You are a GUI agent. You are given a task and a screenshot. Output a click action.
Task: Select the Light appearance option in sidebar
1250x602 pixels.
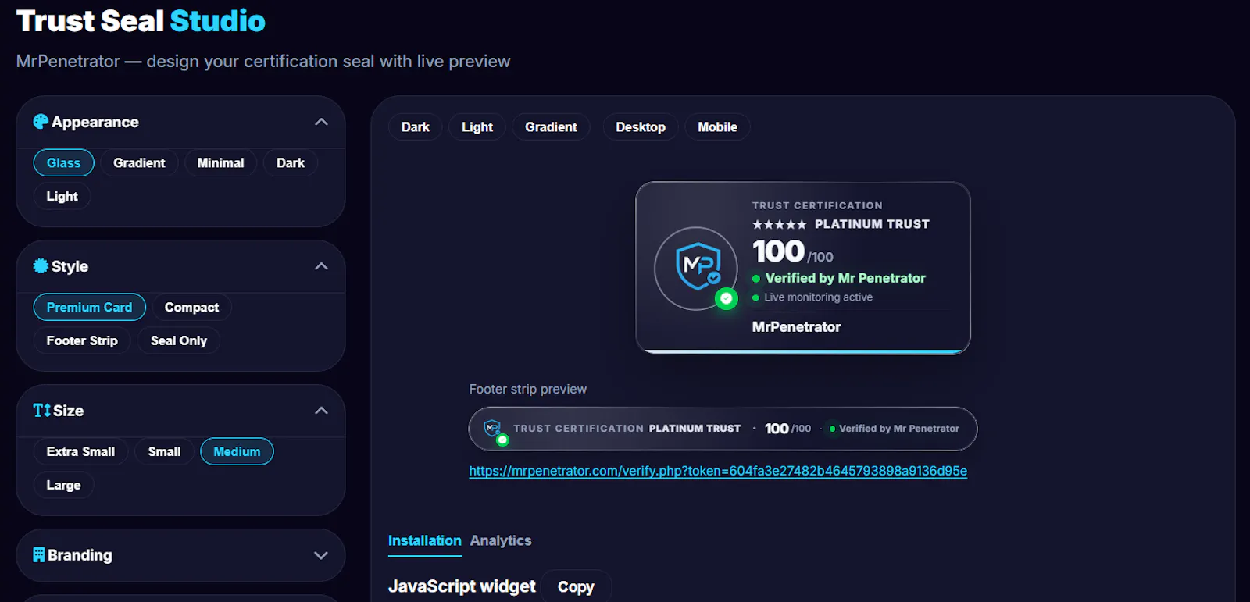click(x=62, y=197)
